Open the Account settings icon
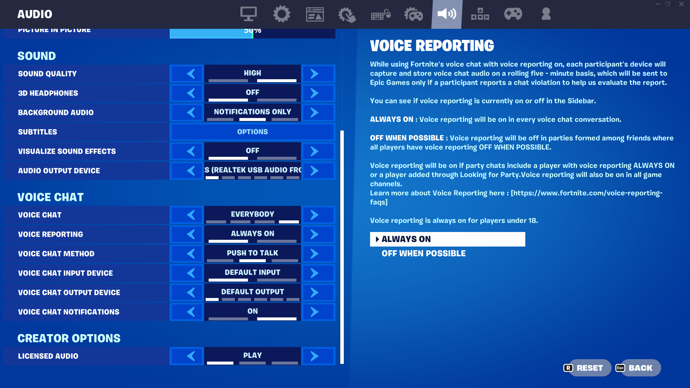690x388 pixels. point(546,14)
